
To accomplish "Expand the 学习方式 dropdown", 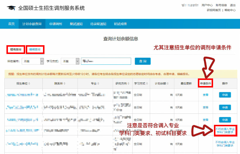I will pyautogui.click(x=70, y=61).
